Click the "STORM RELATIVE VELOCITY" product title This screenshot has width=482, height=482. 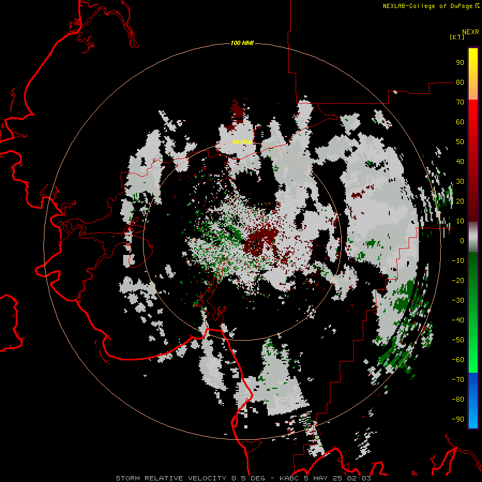point(171,478)
